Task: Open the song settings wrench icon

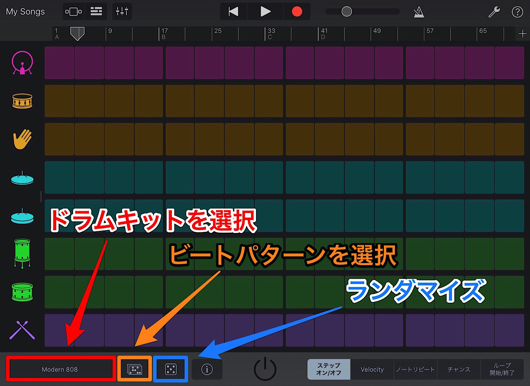Action: (494, 12)
